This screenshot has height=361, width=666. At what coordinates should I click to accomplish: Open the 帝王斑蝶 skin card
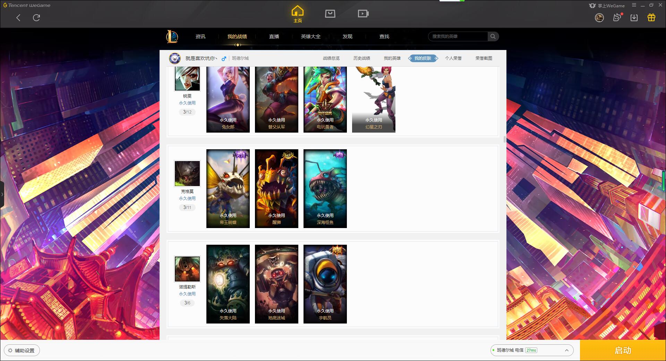(228, 188)
